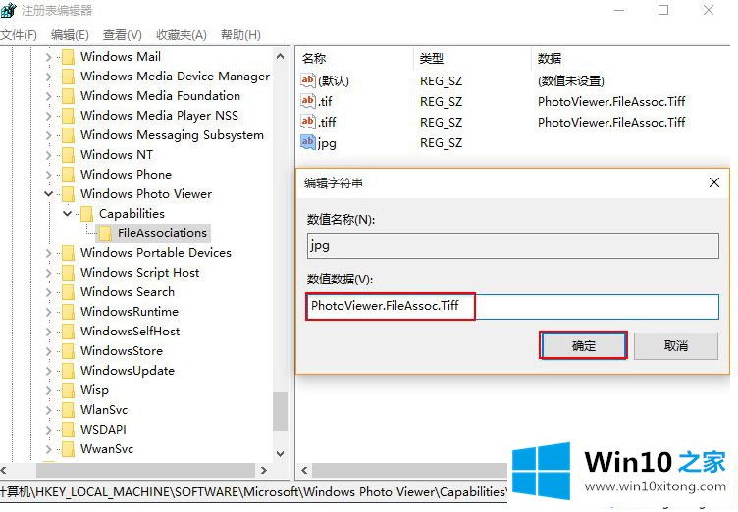
Task: Click the Windows Portable Devices folder icon
Action: [69, 253]
